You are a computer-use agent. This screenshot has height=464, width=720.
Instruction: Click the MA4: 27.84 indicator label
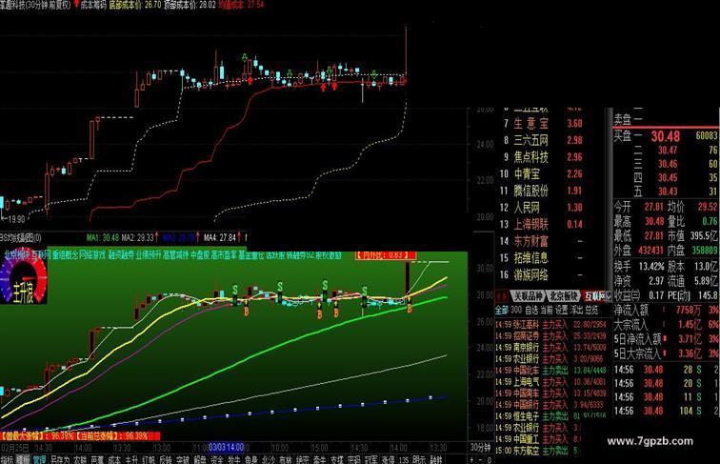(219, 237)
